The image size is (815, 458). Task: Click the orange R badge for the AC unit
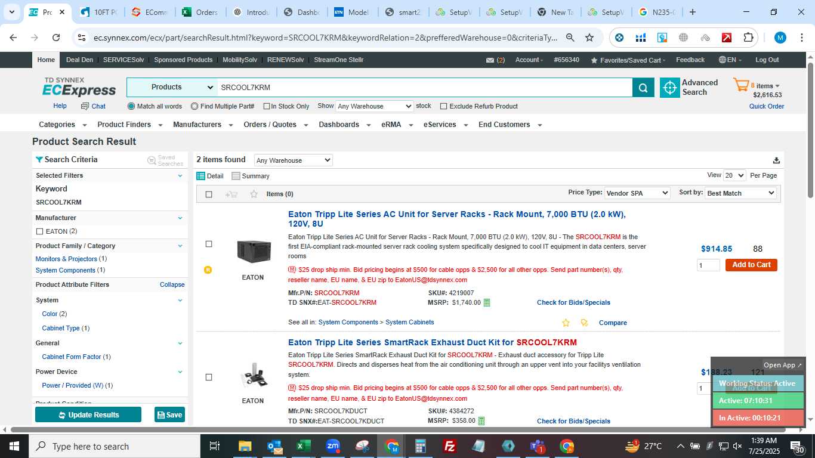pyautogui.click(x=208, y=270)
